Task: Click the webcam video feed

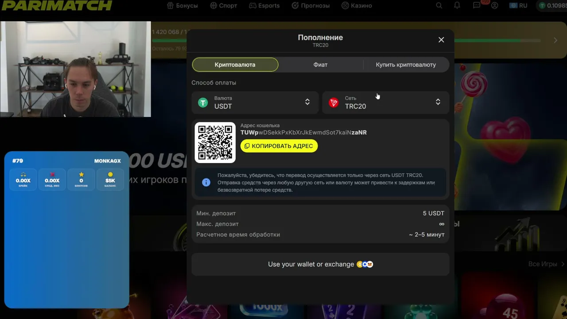Action: tap(75, 69)
